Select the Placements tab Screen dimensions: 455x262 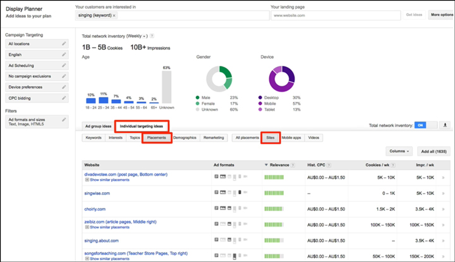click(156, 137)
